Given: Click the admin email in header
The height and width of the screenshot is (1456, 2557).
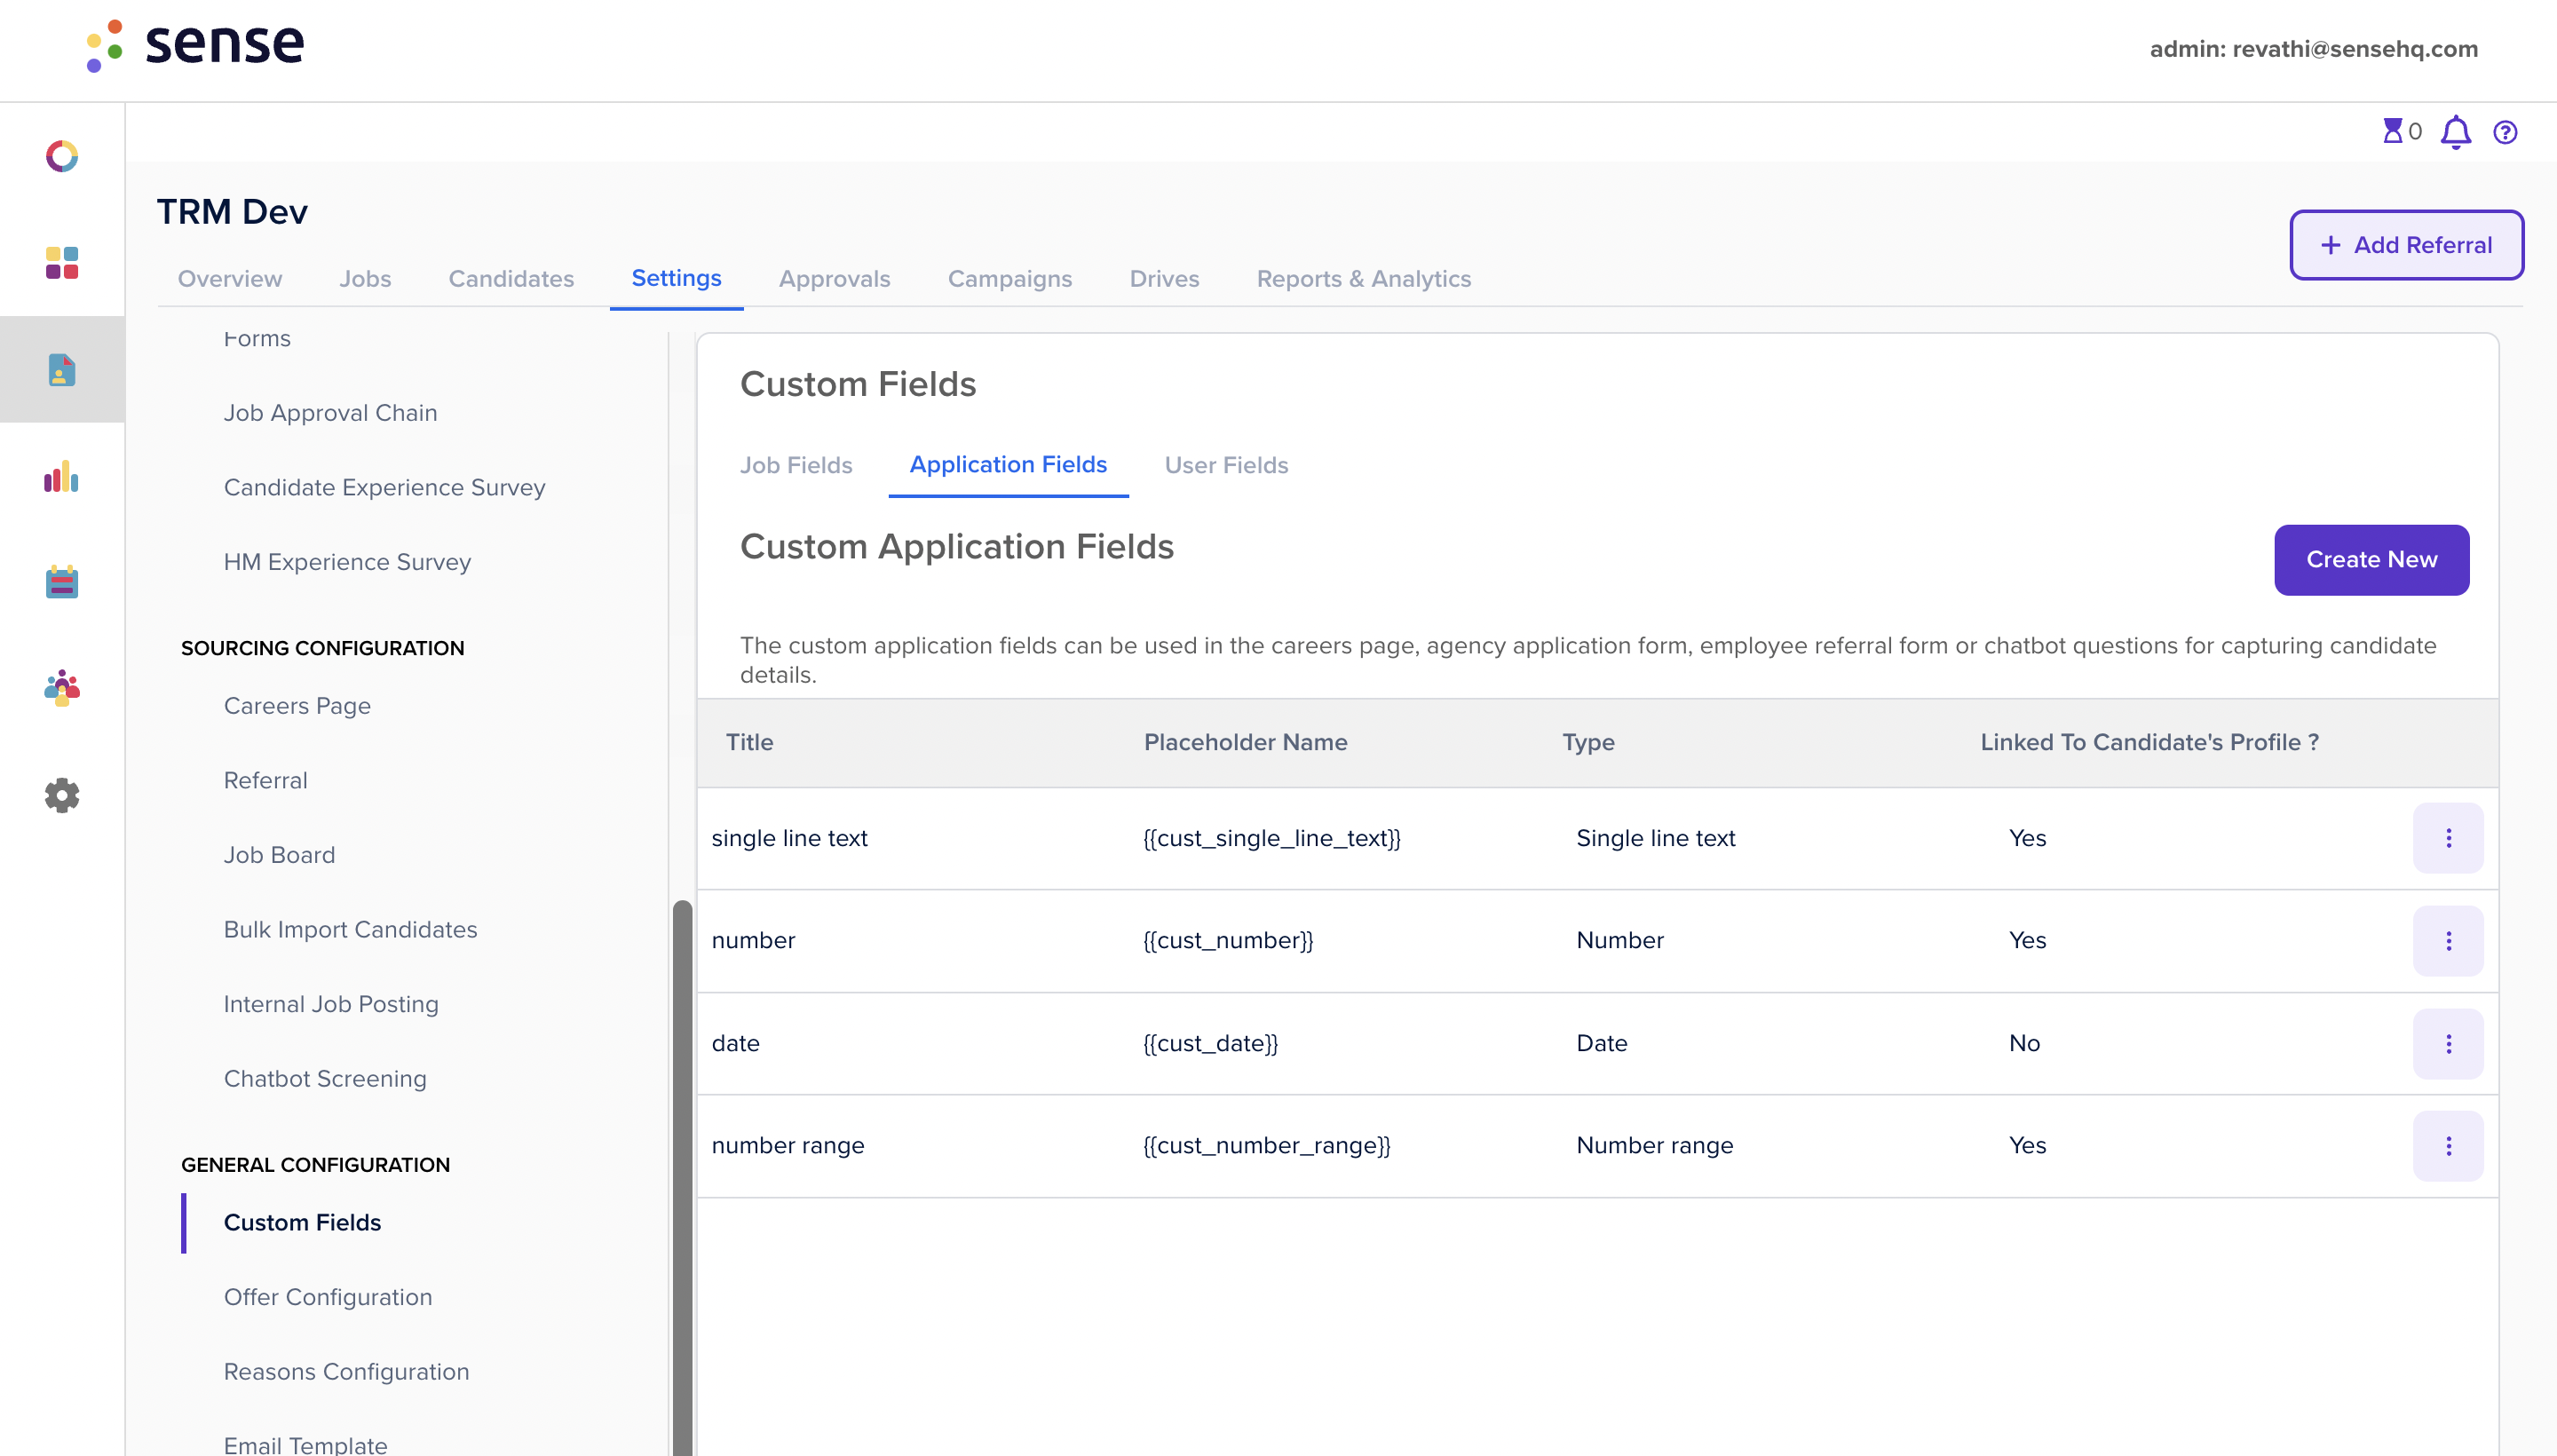Looking at the screenshot, I should [x=2313, y=49].
